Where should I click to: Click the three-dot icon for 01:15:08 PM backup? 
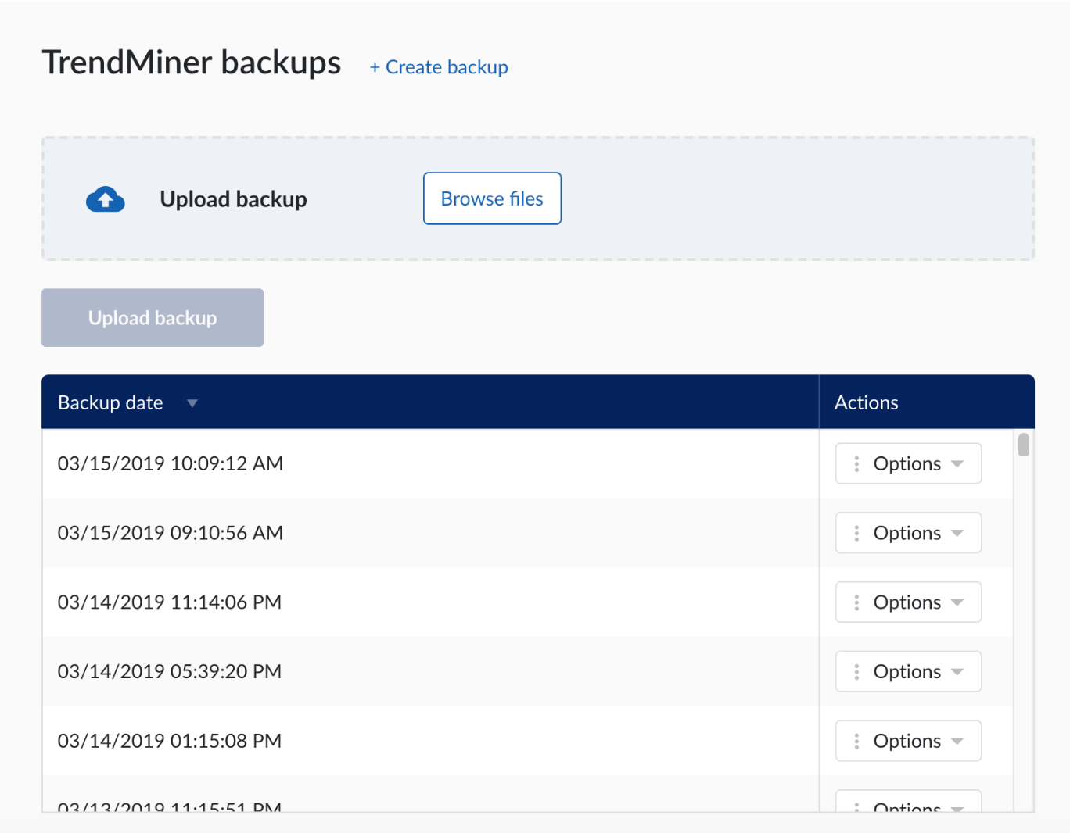point(856,741)
